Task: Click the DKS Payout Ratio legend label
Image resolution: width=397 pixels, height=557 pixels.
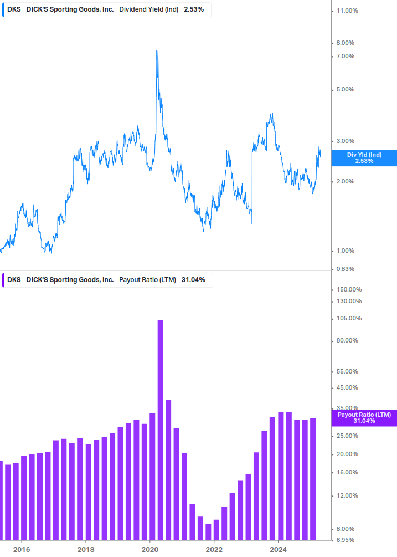Action: click(107, 280)
